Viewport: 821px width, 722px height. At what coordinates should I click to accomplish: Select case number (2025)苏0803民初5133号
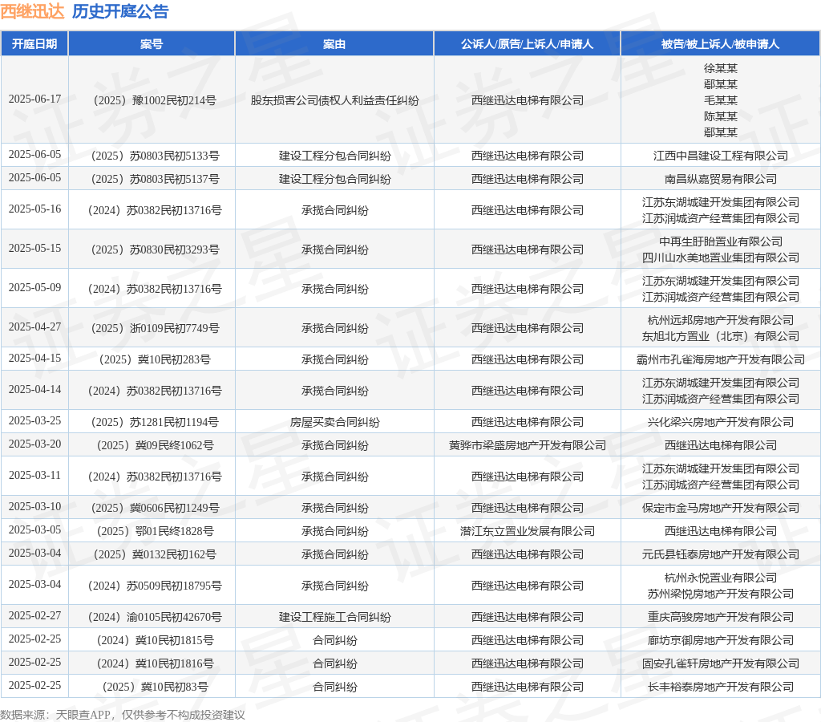152,156
